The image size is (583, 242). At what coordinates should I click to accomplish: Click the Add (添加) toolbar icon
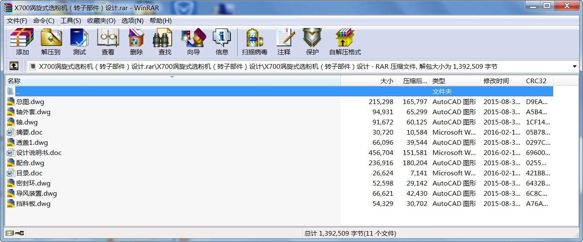22,42
